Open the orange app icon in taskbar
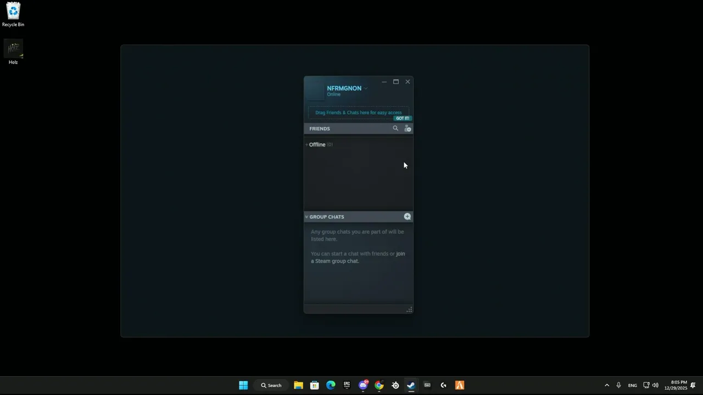 pos(460,385)
